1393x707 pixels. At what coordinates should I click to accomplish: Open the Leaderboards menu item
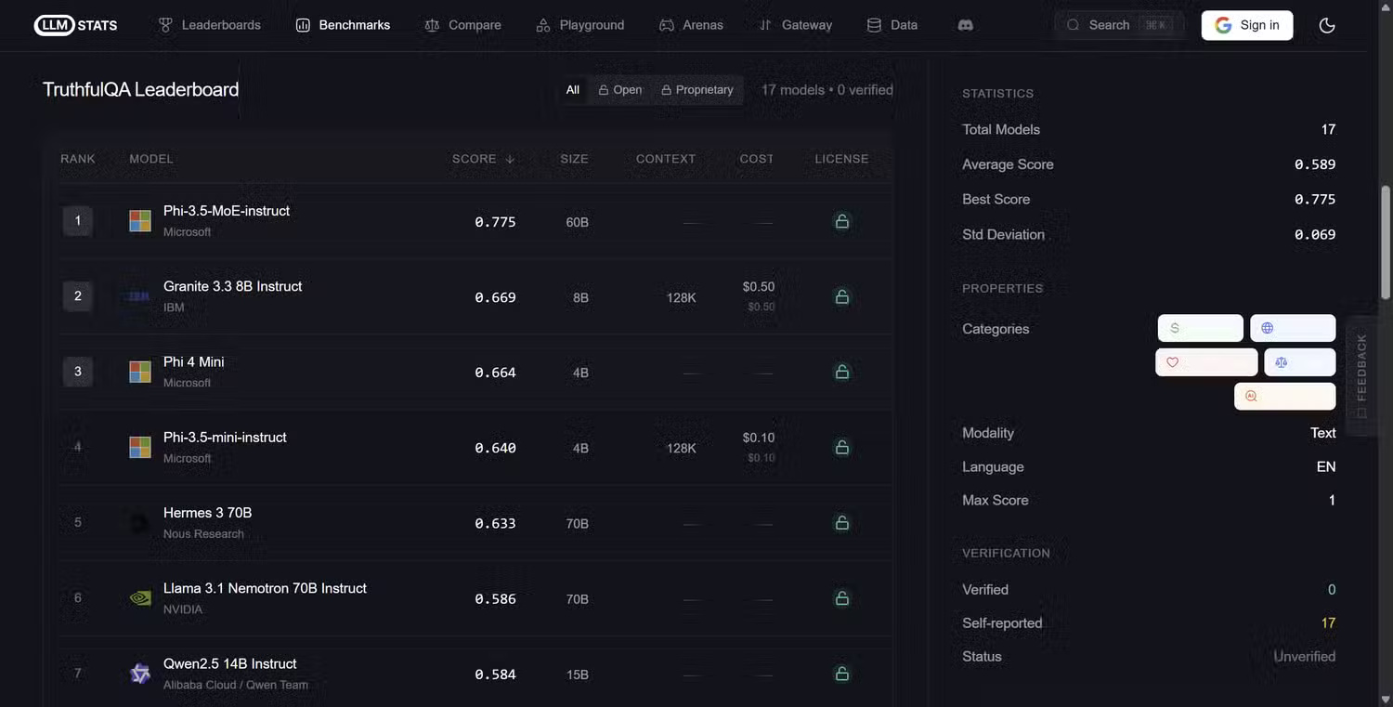tap(209, 25)
